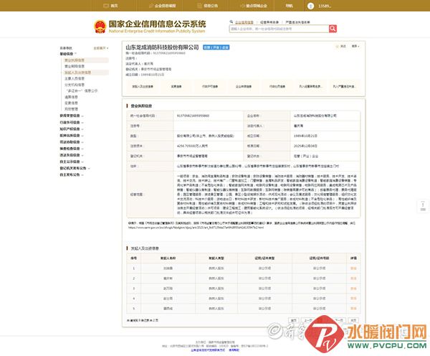Viewport: 430px width, 356px height.
Task: Expand the 行政许可信息 sidebar group
Action: click(72, 122)
